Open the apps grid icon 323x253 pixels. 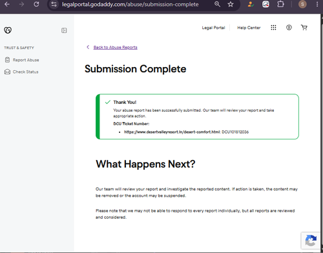tap(273, 28)
